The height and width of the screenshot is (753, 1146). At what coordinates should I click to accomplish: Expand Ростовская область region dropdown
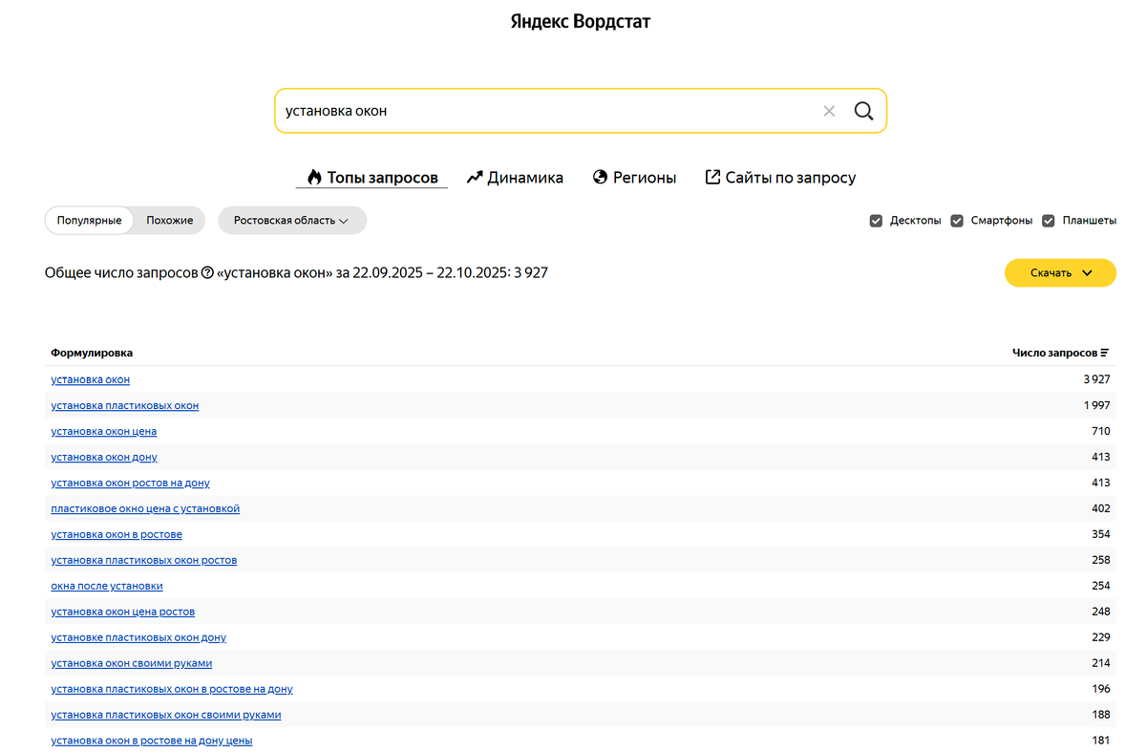[x=292, y=220]
